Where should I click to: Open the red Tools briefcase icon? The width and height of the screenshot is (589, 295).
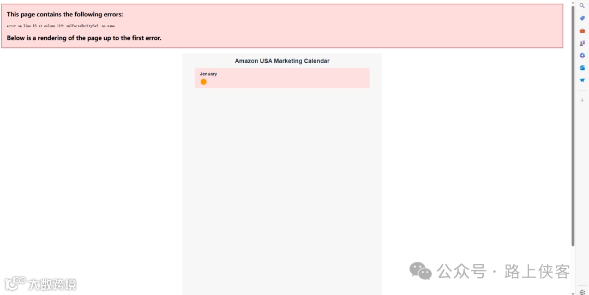point(582,31)
